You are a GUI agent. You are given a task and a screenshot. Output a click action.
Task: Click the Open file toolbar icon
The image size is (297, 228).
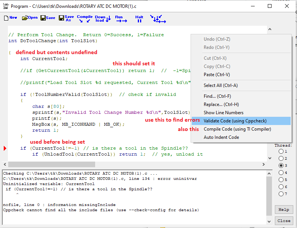coord(30,18)
